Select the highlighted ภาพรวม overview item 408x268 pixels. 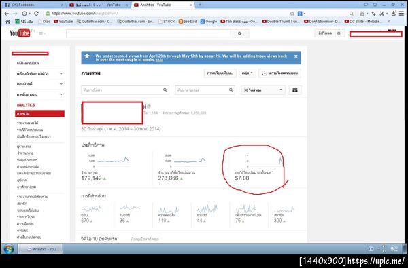40,113
